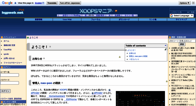This screenshot has width=196, height=106.
Task: Click 前後5表示 in the WebRing bar
Action: click(x=100, y=15)
